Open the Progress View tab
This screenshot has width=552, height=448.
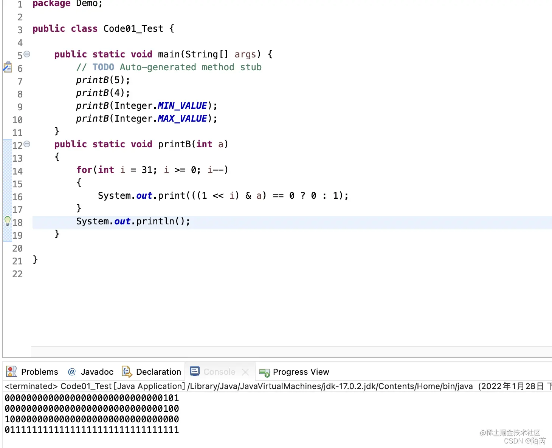click(294, 372)
